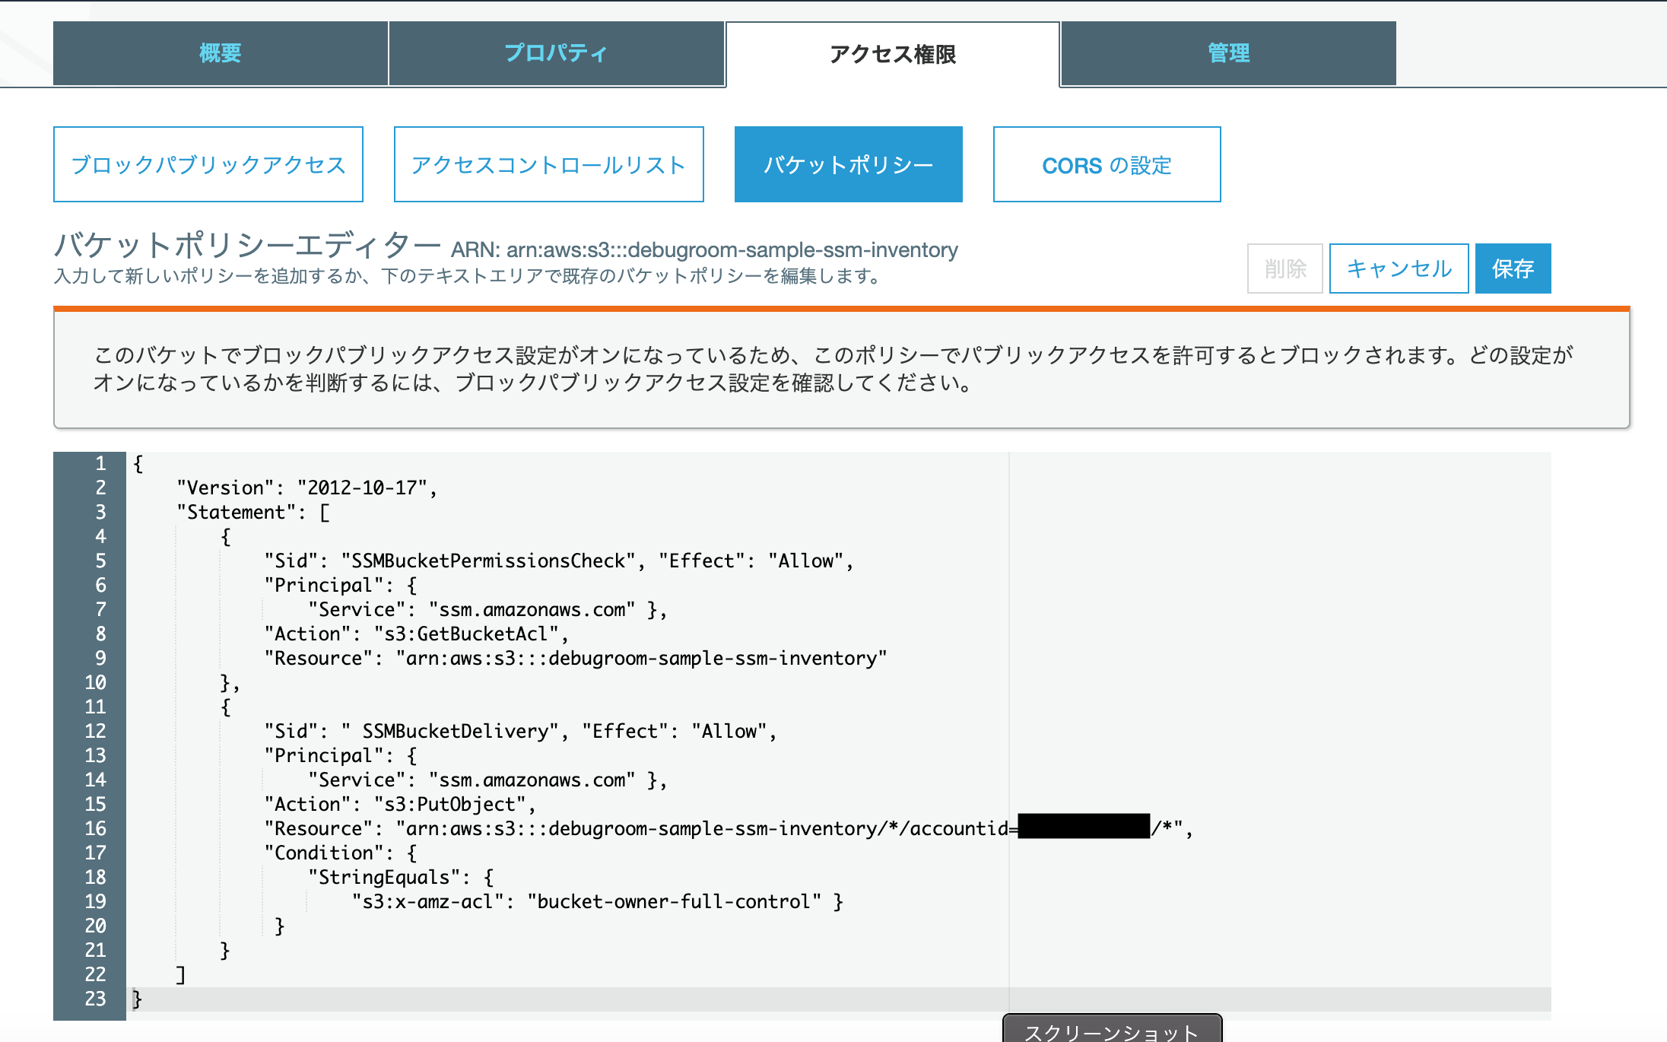Click the キャンセル button
Screen dimensions: 1667x1042
(x=1399, y=268)
